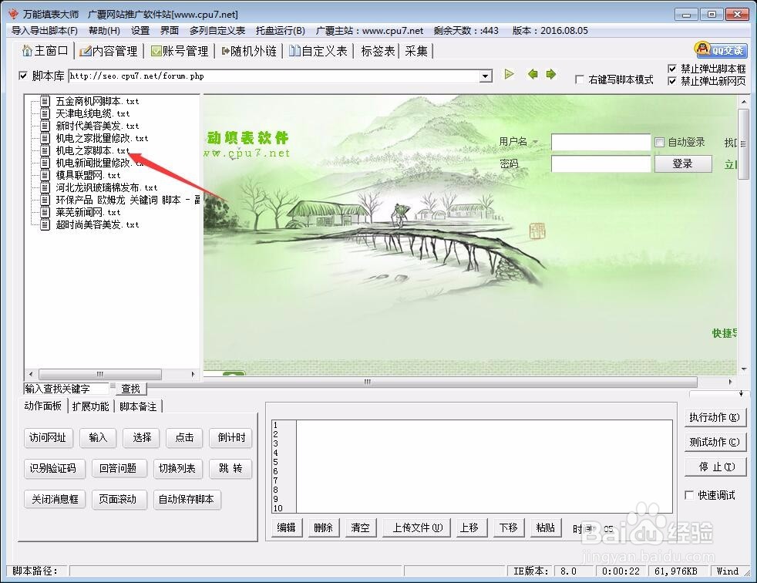Enable 快速调试 checkbox
This screenshot has width=757, height=583.
point(689,495)
